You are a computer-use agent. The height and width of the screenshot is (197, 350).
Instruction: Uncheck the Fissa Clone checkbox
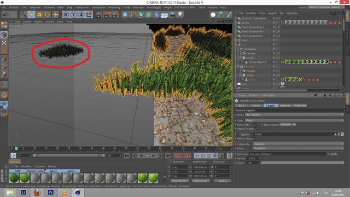(x=256, y=125)
